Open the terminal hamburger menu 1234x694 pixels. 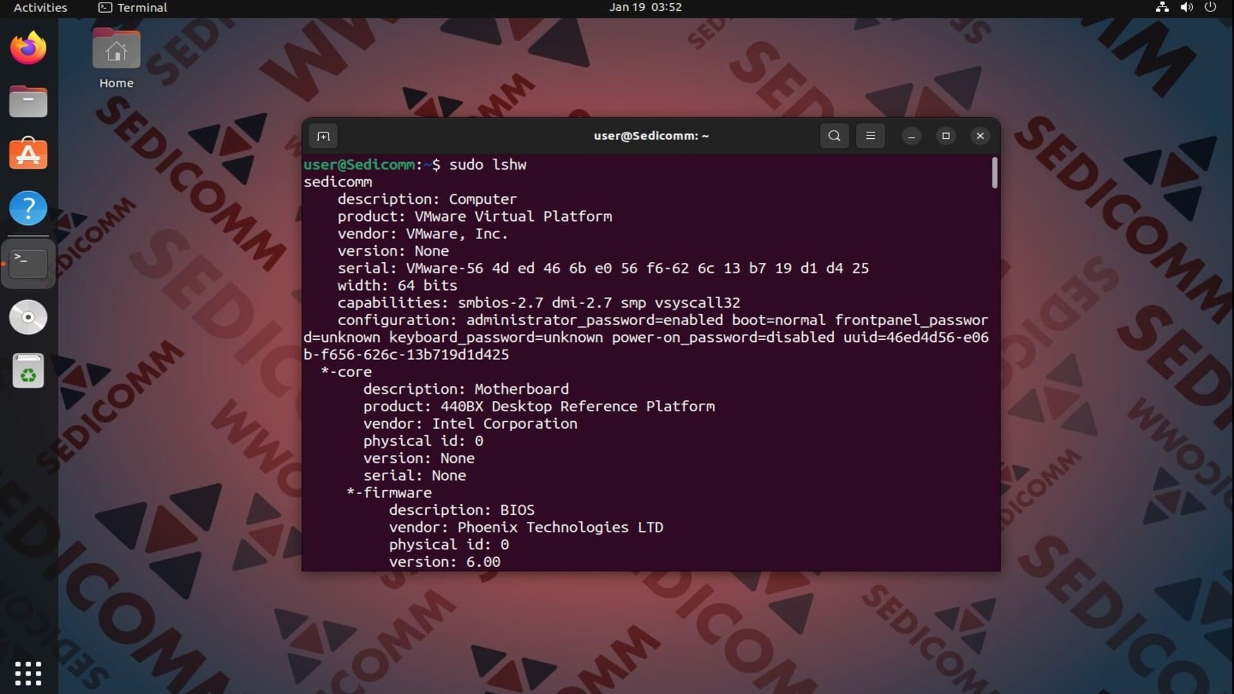tap(870, 136)
